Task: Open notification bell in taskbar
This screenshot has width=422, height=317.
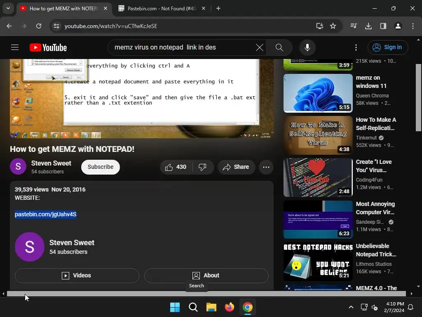Action: 411,307
